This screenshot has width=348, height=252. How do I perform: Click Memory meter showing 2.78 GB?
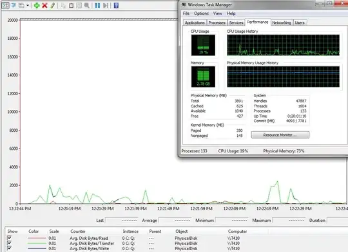203,76
